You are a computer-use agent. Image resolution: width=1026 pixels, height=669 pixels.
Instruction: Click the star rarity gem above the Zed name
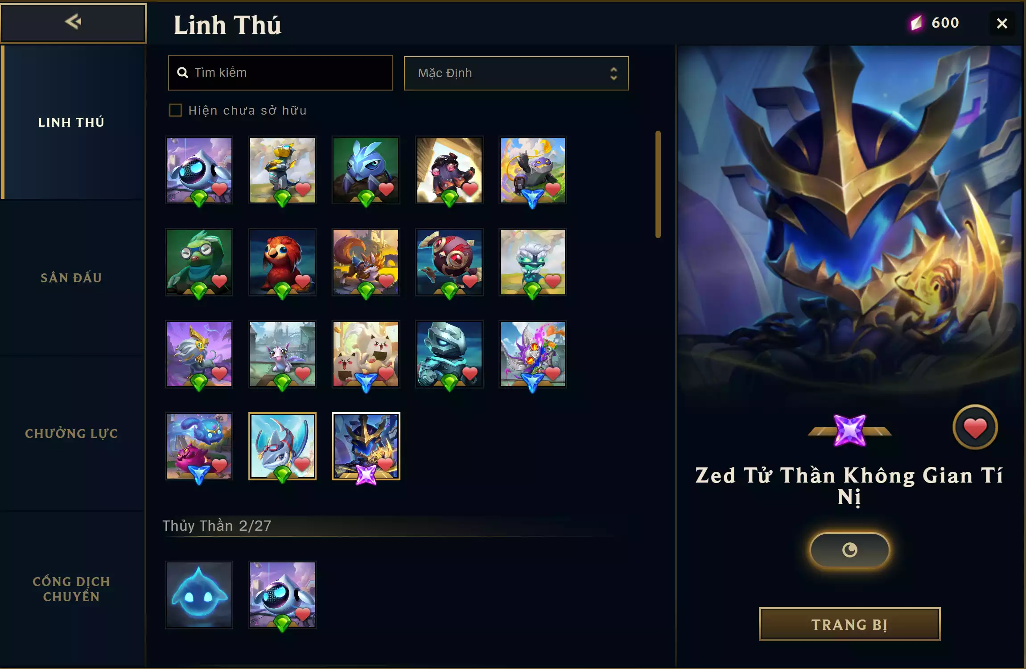point(849,430)
